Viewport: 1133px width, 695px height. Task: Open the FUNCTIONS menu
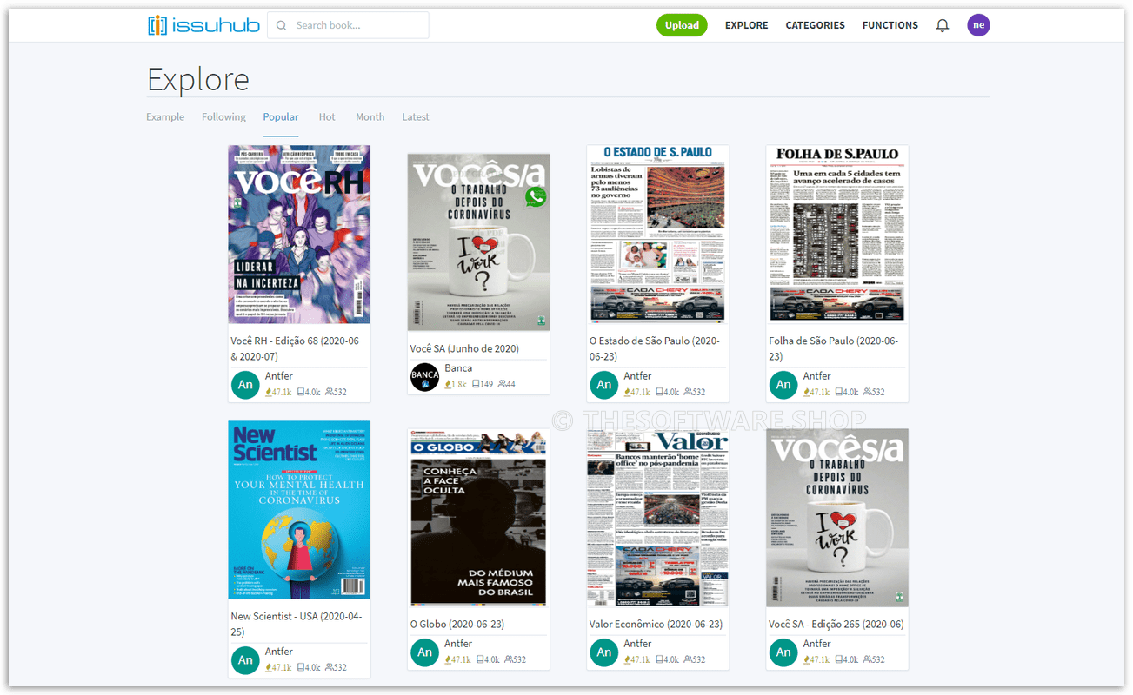click(x=890, y=25)
